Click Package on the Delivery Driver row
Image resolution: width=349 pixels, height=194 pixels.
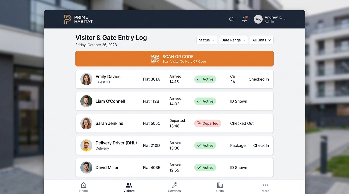coord(238,145)
